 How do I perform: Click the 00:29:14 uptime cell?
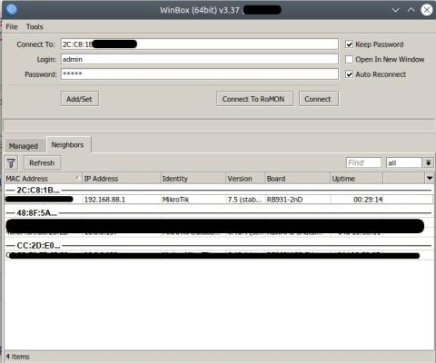point(356,200)
